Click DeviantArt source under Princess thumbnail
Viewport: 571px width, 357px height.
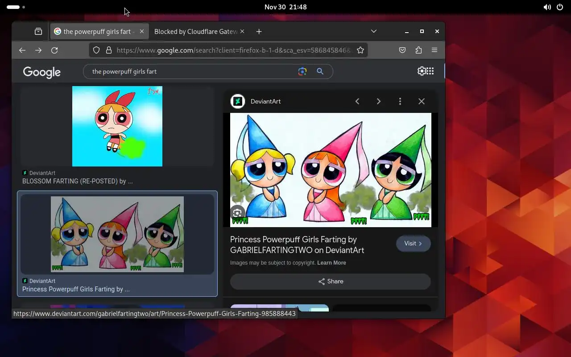[39, 281]
